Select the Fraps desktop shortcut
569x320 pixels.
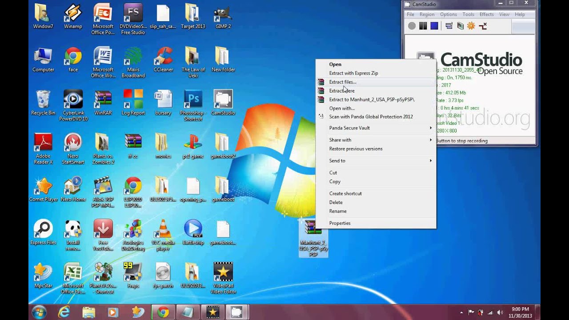133,275
